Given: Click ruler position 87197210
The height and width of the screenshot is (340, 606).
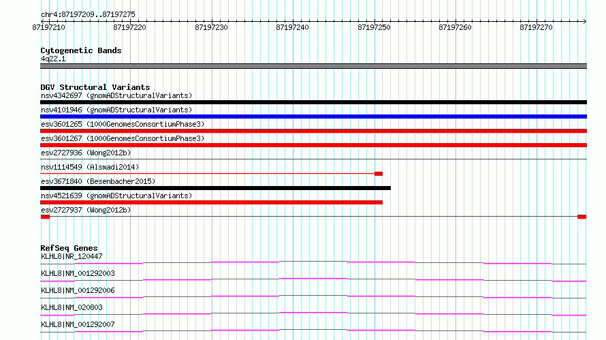Looking at the screenshot, I should (49, 27).
